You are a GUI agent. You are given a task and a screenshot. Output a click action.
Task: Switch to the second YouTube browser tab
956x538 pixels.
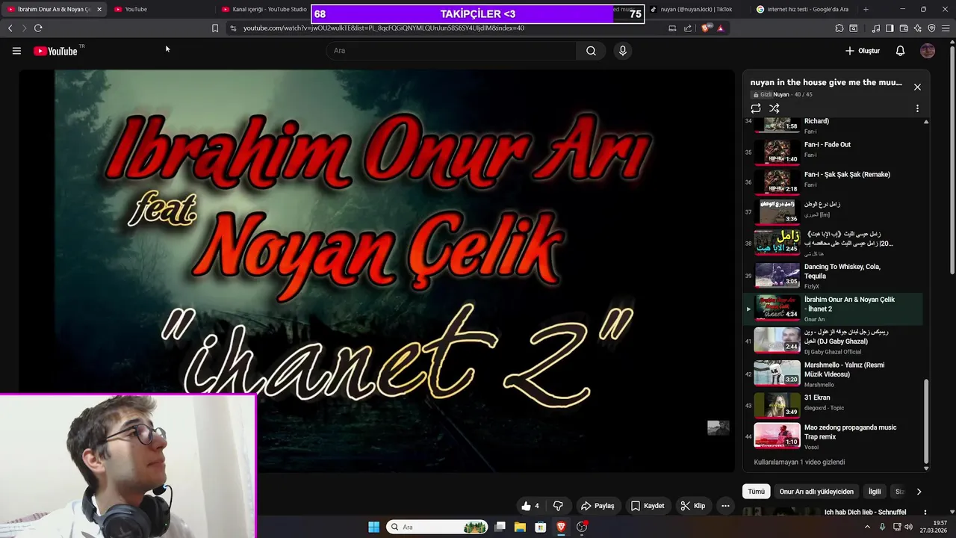163,9
